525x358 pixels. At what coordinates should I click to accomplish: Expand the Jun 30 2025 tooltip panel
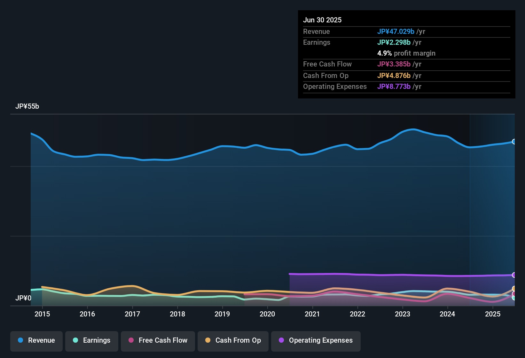pyautogui.click(x=406, y=54)
